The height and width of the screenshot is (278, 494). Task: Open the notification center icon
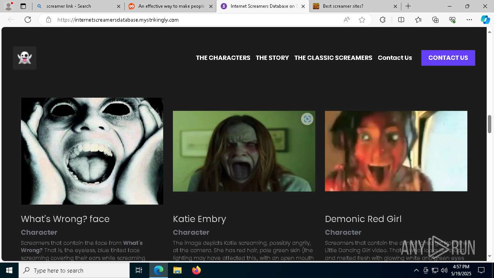[x=481, y=270]
